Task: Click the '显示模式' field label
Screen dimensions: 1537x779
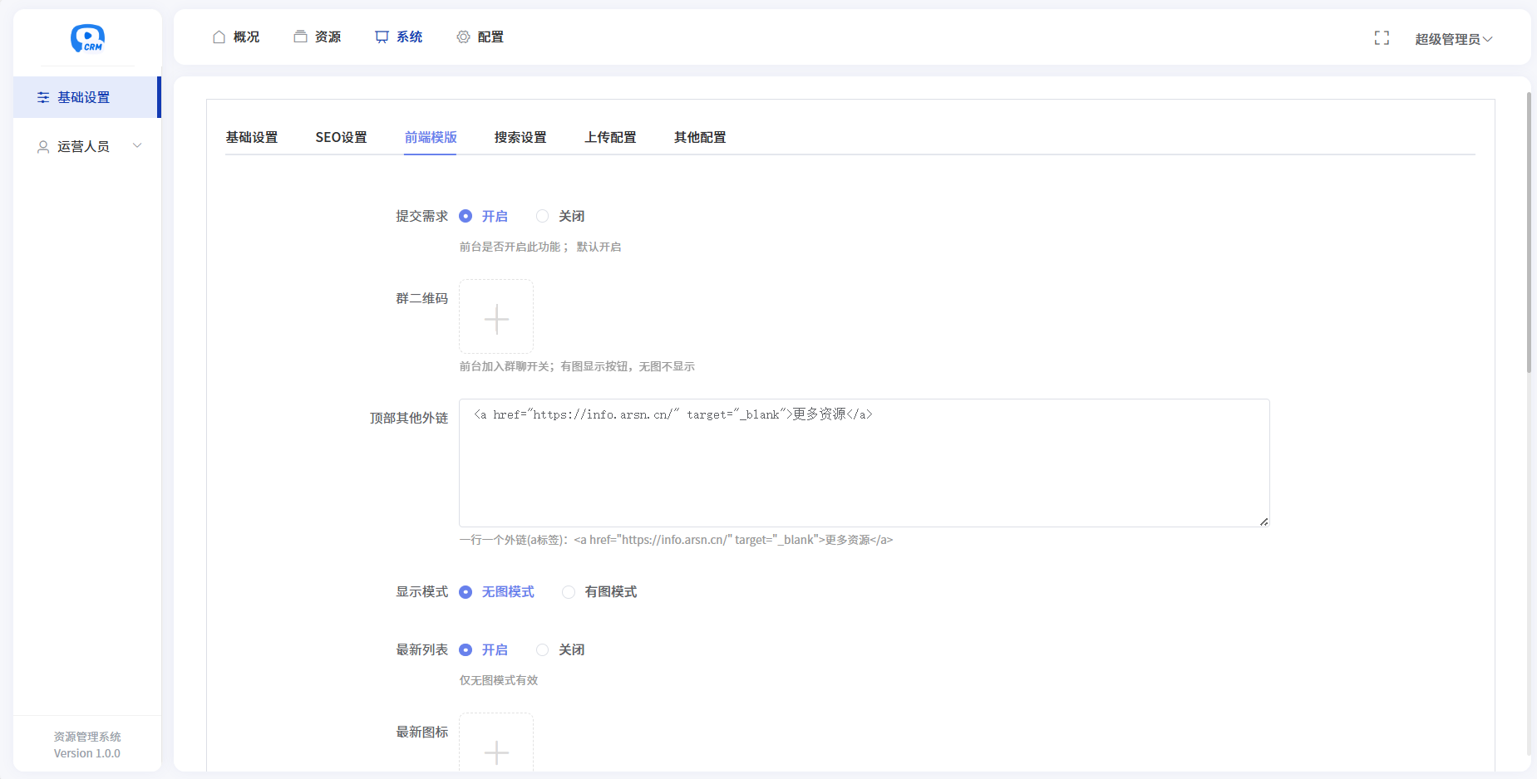Action: coord(422,591)
